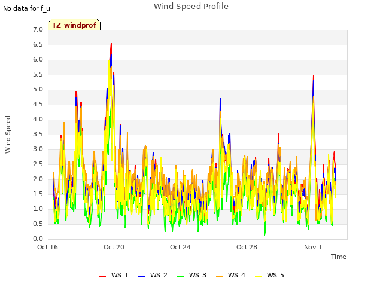Select the WS_5 legend label

point(275,275)
